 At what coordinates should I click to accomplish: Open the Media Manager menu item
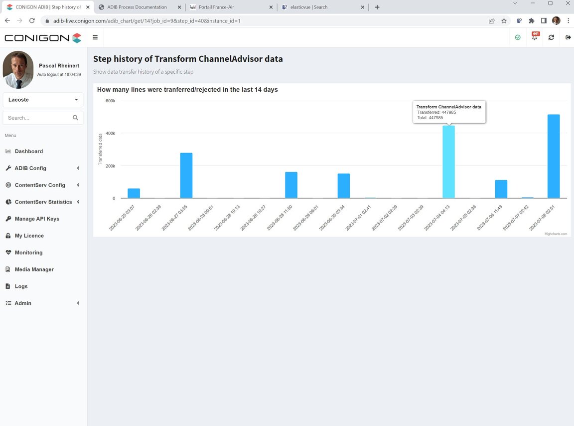point(34,269)
